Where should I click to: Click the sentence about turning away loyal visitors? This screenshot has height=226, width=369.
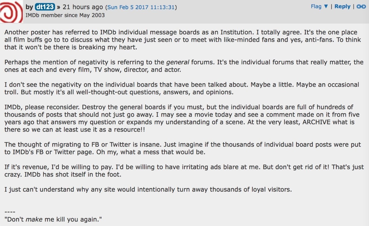click(x=148, y=190)
